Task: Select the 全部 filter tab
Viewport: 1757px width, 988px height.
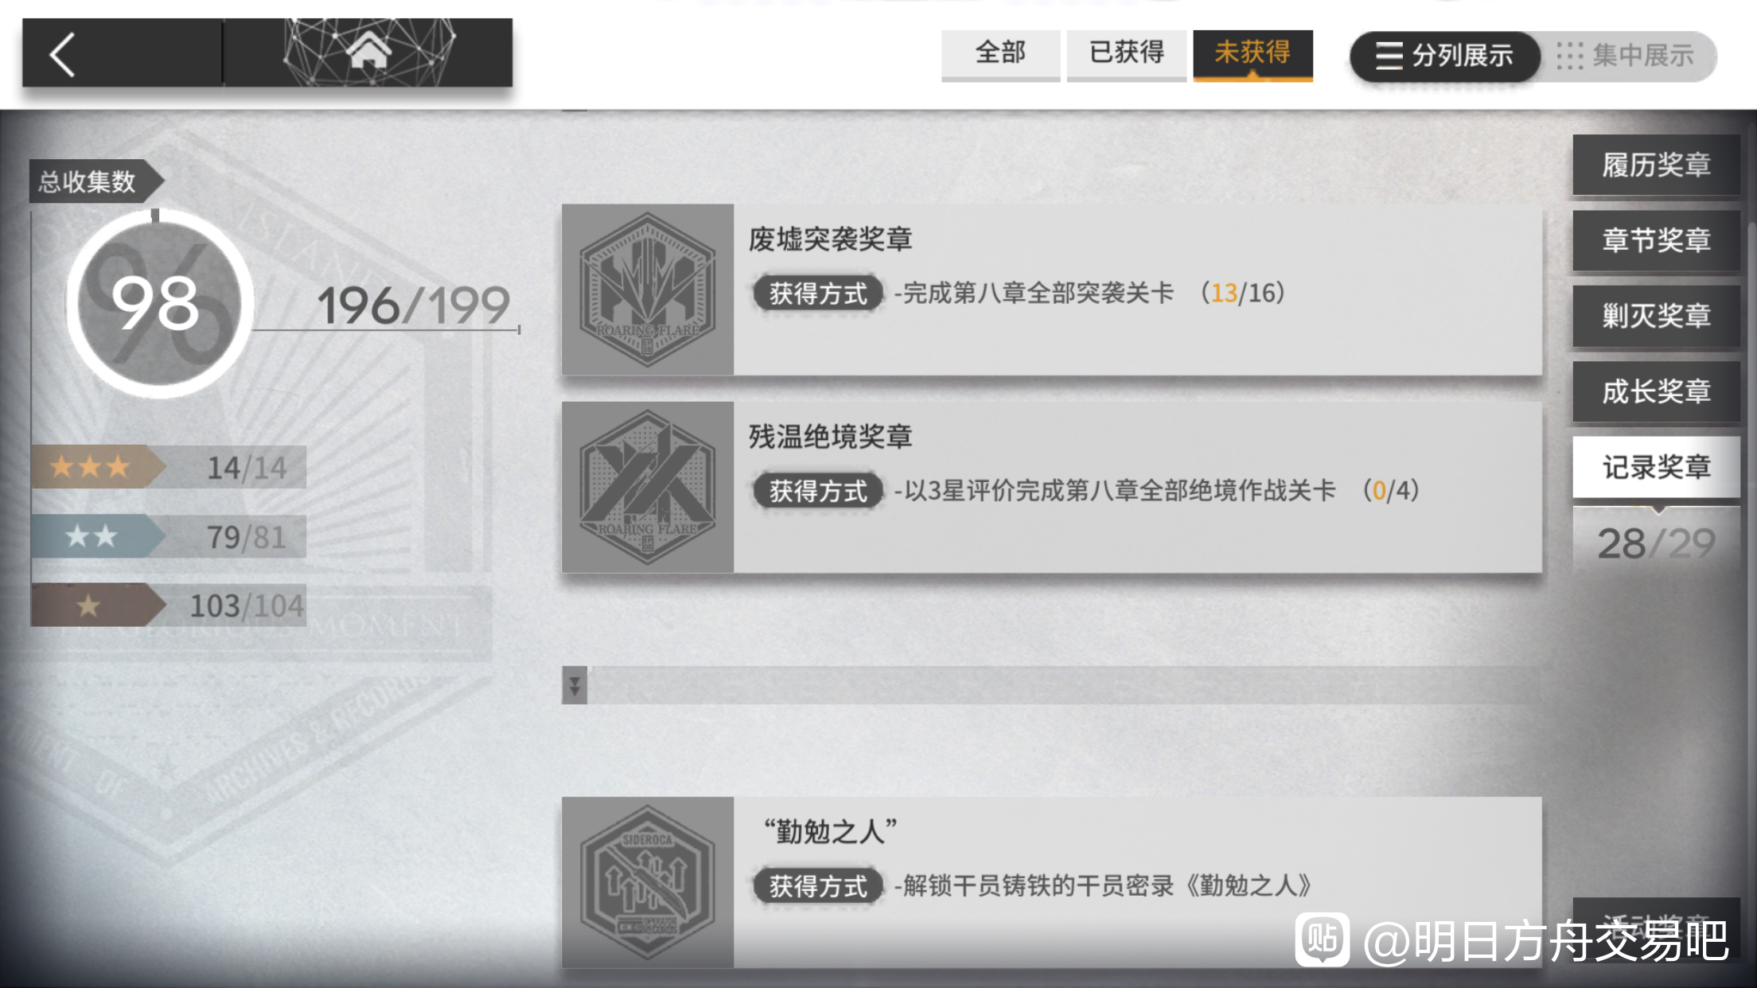Action: 1000,54
